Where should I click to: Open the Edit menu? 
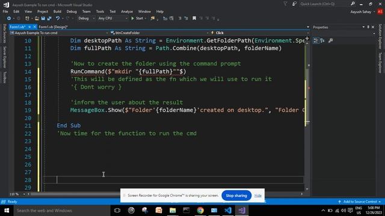tap(16, 11)
